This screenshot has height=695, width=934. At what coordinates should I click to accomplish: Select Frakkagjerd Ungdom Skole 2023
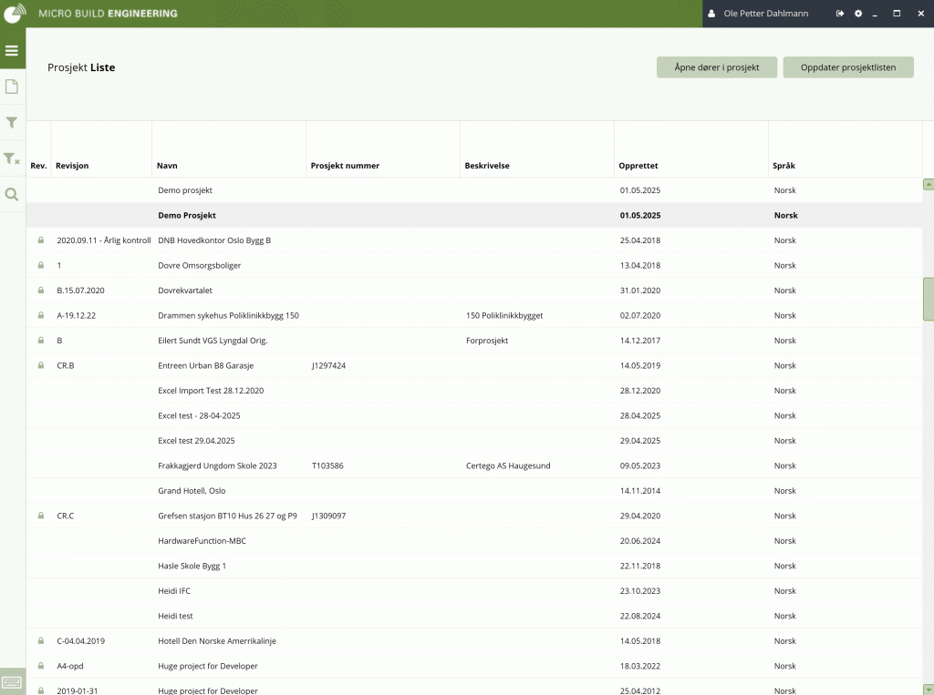tap(474, 465)
